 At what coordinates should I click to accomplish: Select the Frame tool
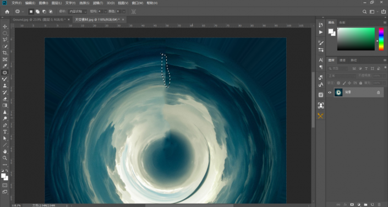point(5,59)
